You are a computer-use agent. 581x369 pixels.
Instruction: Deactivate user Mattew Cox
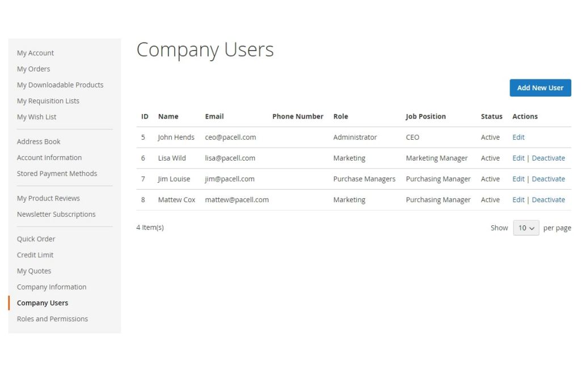point(548,199)
